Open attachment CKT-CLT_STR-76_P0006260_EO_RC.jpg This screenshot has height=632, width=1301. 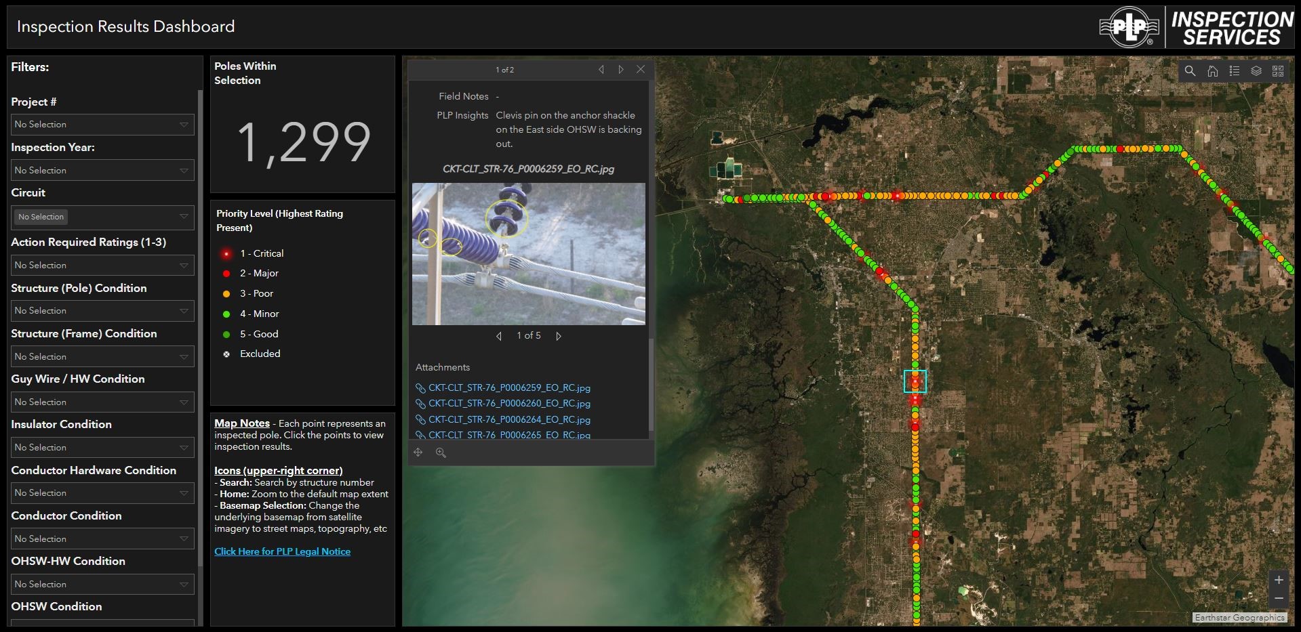[508, 404]
